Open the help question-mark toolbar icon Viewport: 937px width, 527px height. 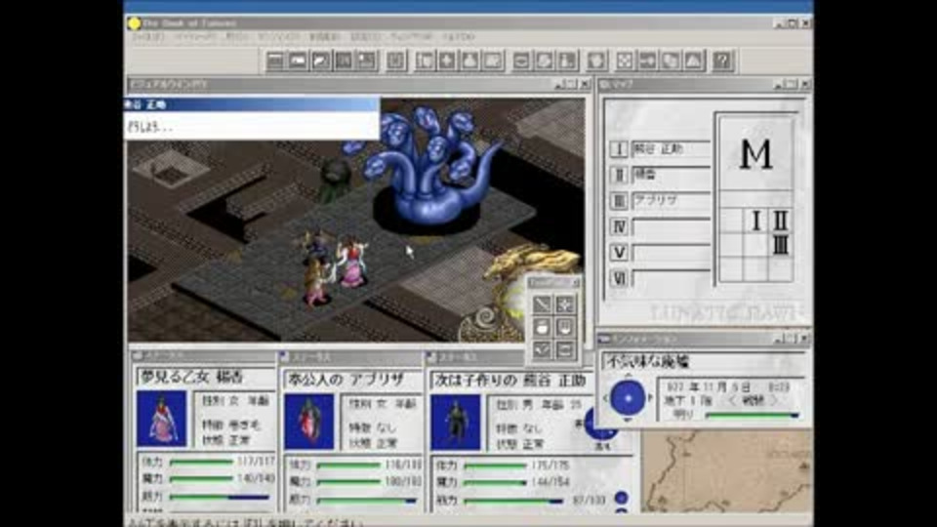pyautogui.click(x=722, y=61)
